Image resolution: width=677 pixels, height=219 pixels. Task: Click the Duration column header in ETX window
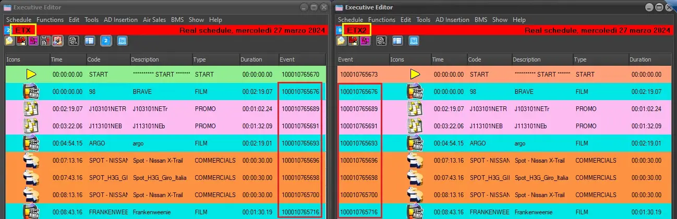(x=251, y=59)
